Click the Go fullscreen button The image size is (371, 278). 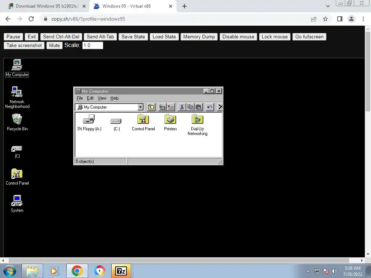309,37
